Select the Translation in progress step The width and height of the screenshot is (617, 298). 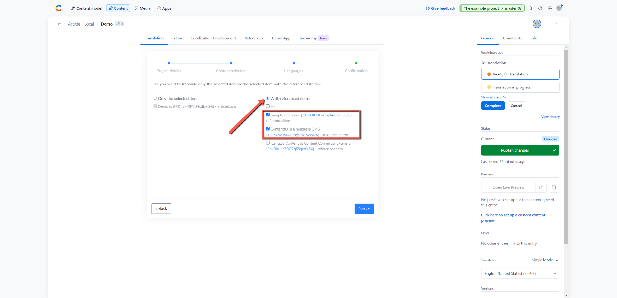click(x=520, y=87)
